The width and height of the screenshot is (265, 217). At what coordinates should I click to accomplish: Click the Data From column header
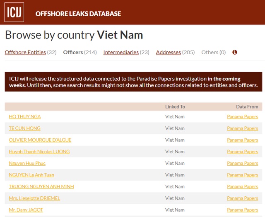[x=247, y=107]
